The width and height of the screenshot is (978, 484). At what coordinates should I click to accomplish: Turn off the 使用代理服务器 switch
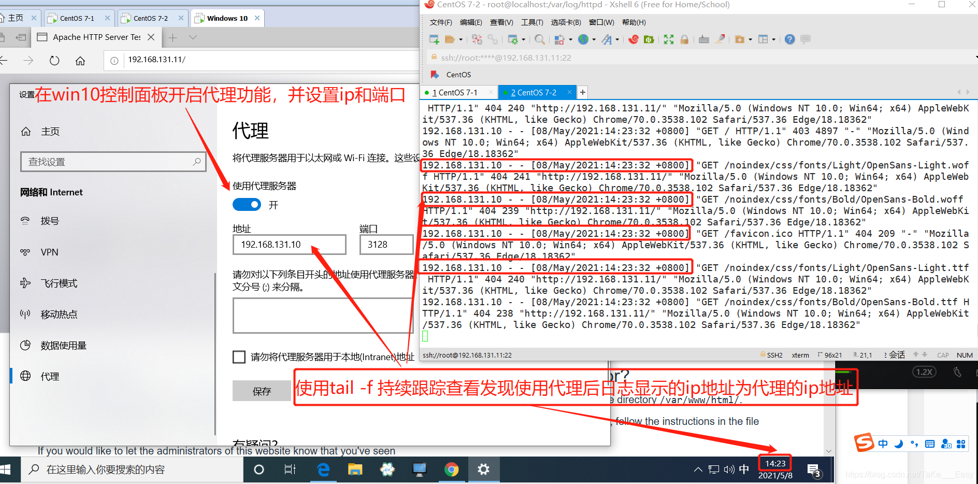[247, 205]
